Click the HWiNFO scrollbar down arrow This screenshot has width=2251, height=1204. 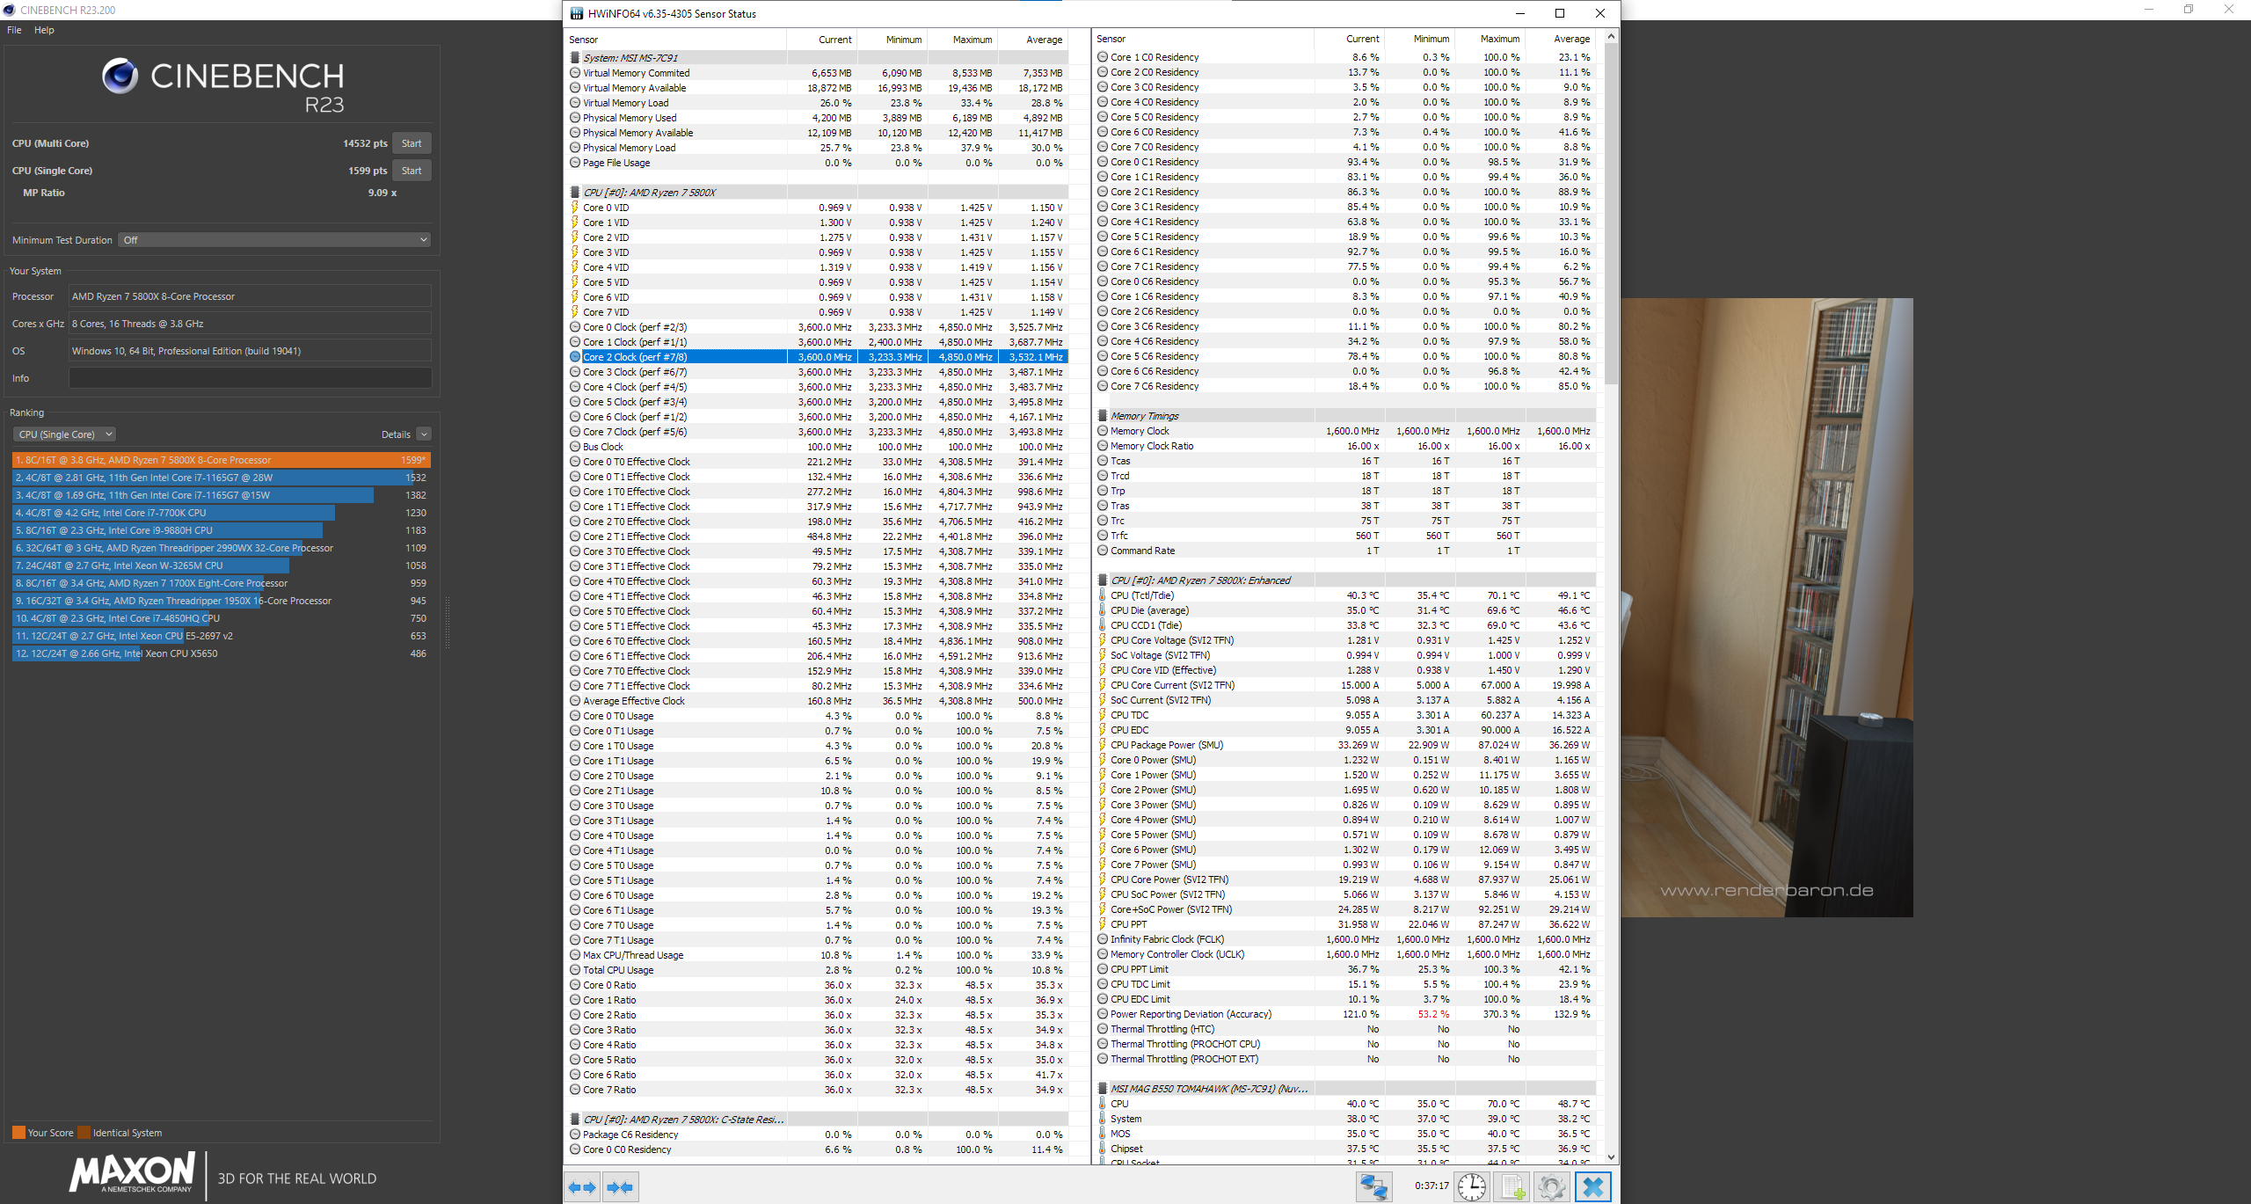tap(1611, 1157)
